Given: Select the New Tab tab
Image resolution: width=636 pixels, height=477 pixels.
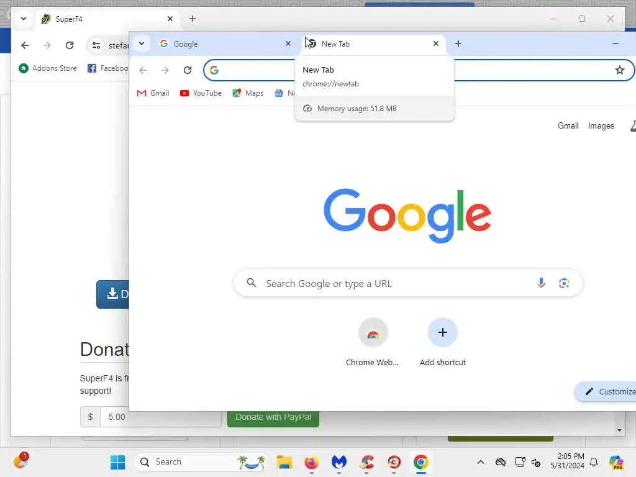Looking at the screenshot, I should coord(373,44).
